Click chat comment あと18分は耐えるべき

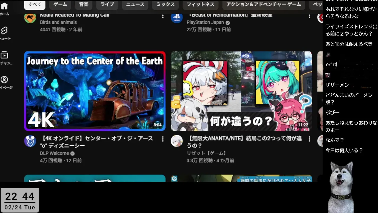pyautogui.click(x=349, y=44)
